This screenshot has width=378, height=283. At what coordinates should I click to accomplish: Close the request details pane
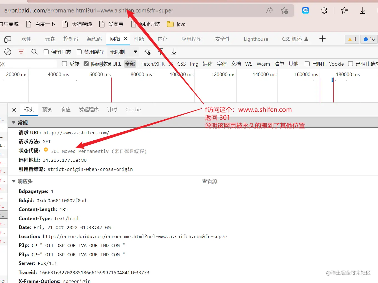click(14, 110)
